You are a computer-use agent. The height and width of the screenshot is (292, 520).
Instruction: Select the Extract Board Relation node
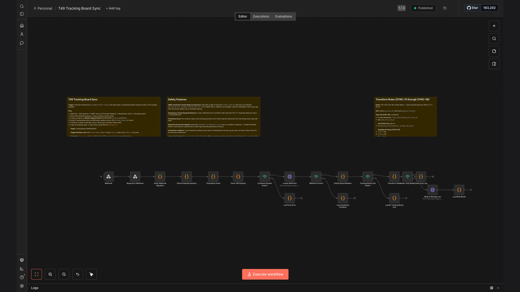pos(343,177)
